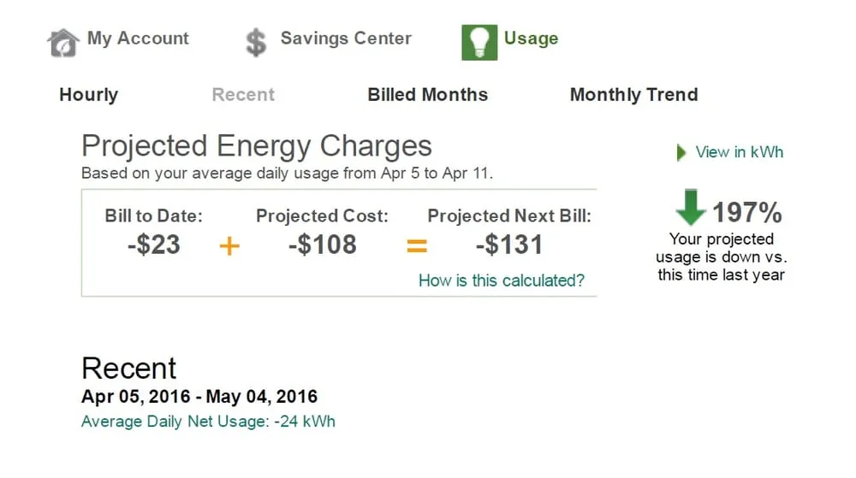This screenshot has width=856, height=478.
Task: Click the How is this calculated link
Action: point(502,280)
